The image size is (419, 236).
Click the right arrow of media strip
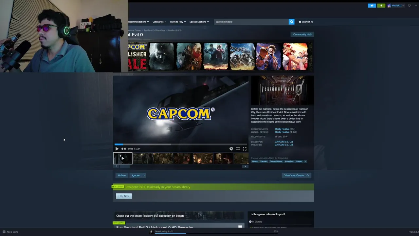click(245, 167)
